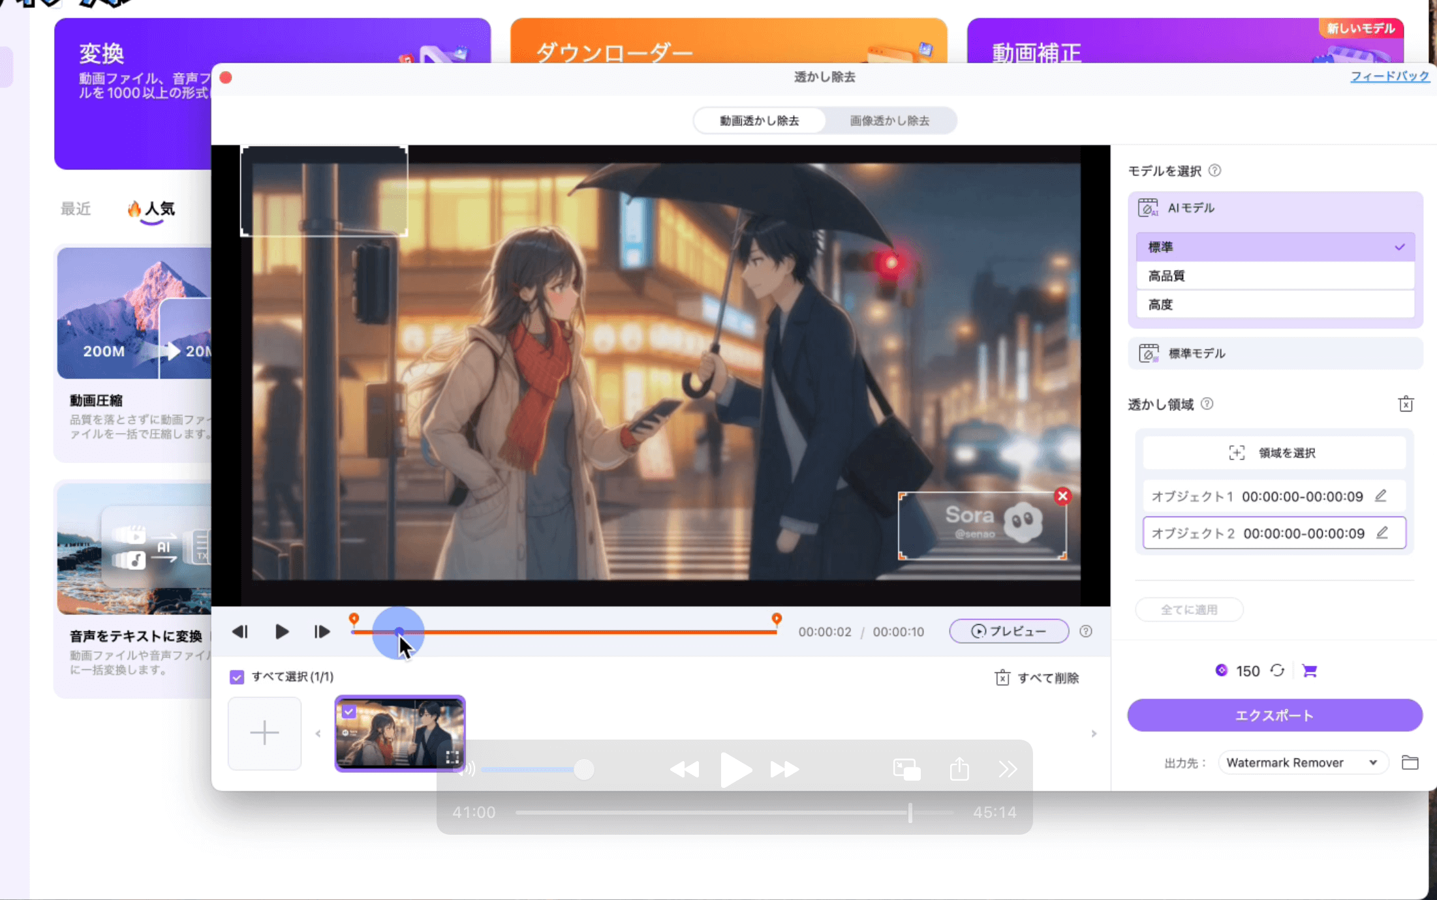The height and width of the screenshot is (900, 1437).
Task: Click the エクスポート button
Action: [x=1274, y=715]
